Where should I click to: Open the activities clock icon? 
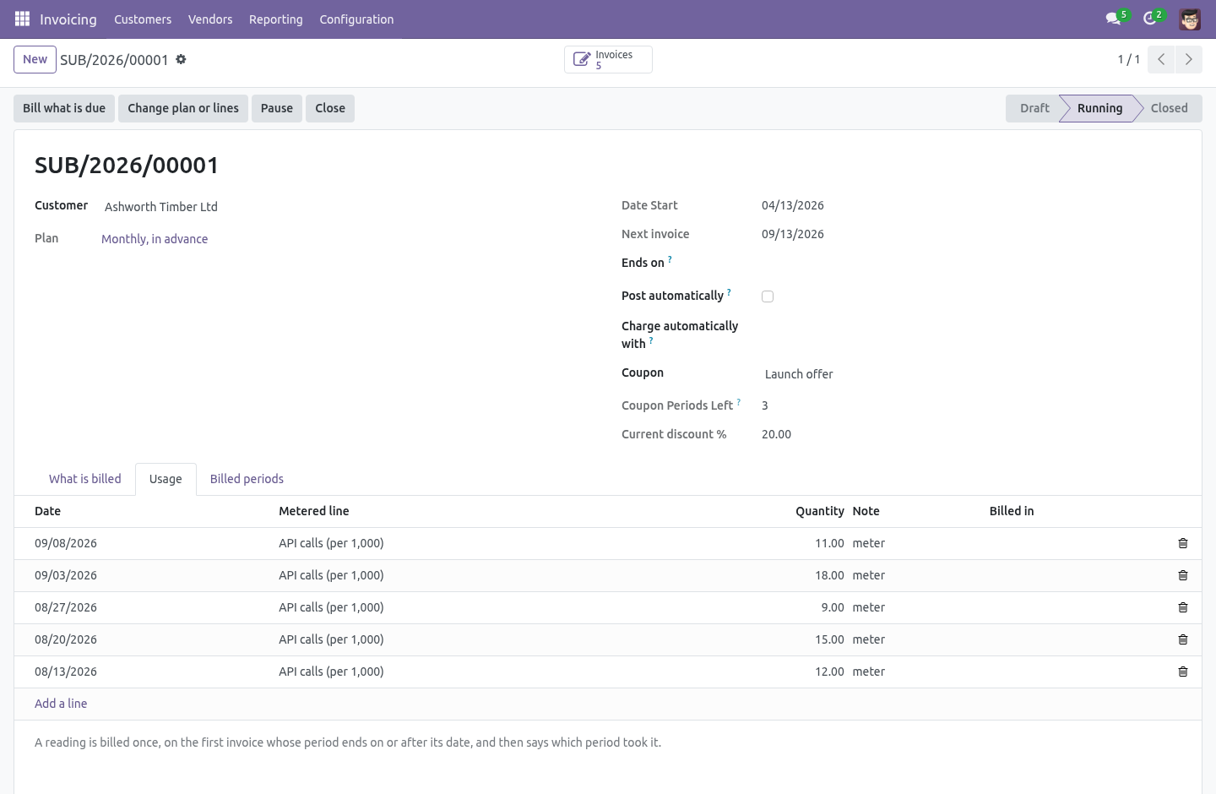[1149, 19]
